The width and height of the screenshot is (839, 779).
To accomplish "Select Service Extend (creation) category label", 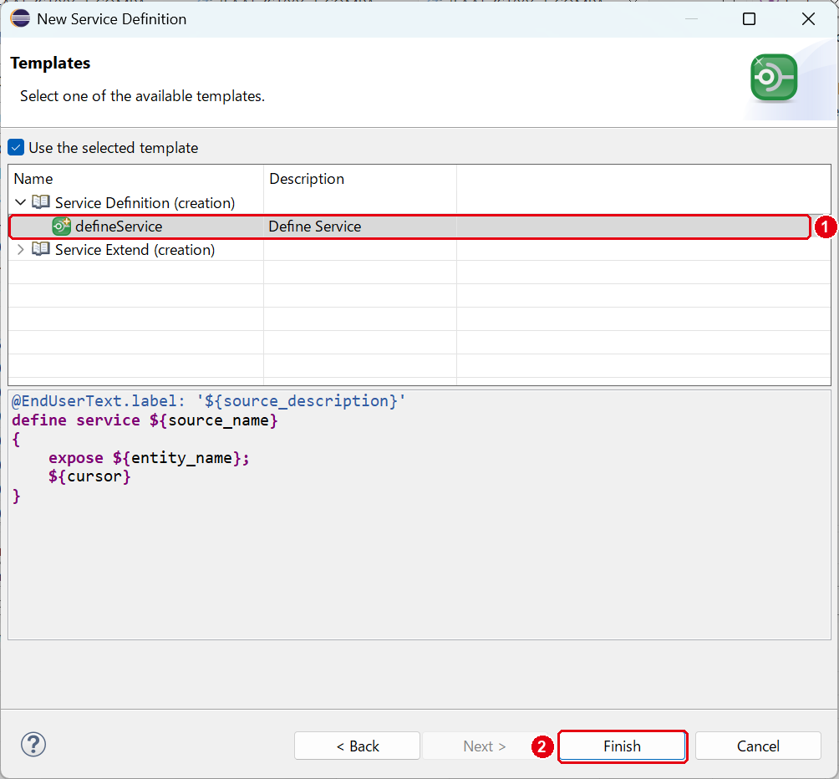I will point(135,250).
